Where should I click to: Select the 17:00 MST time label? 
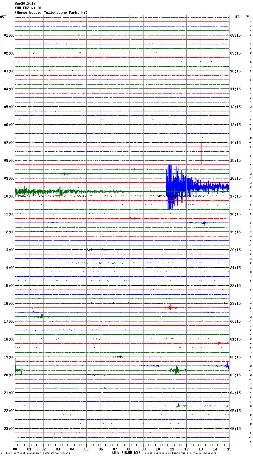(x=9, y=321)
